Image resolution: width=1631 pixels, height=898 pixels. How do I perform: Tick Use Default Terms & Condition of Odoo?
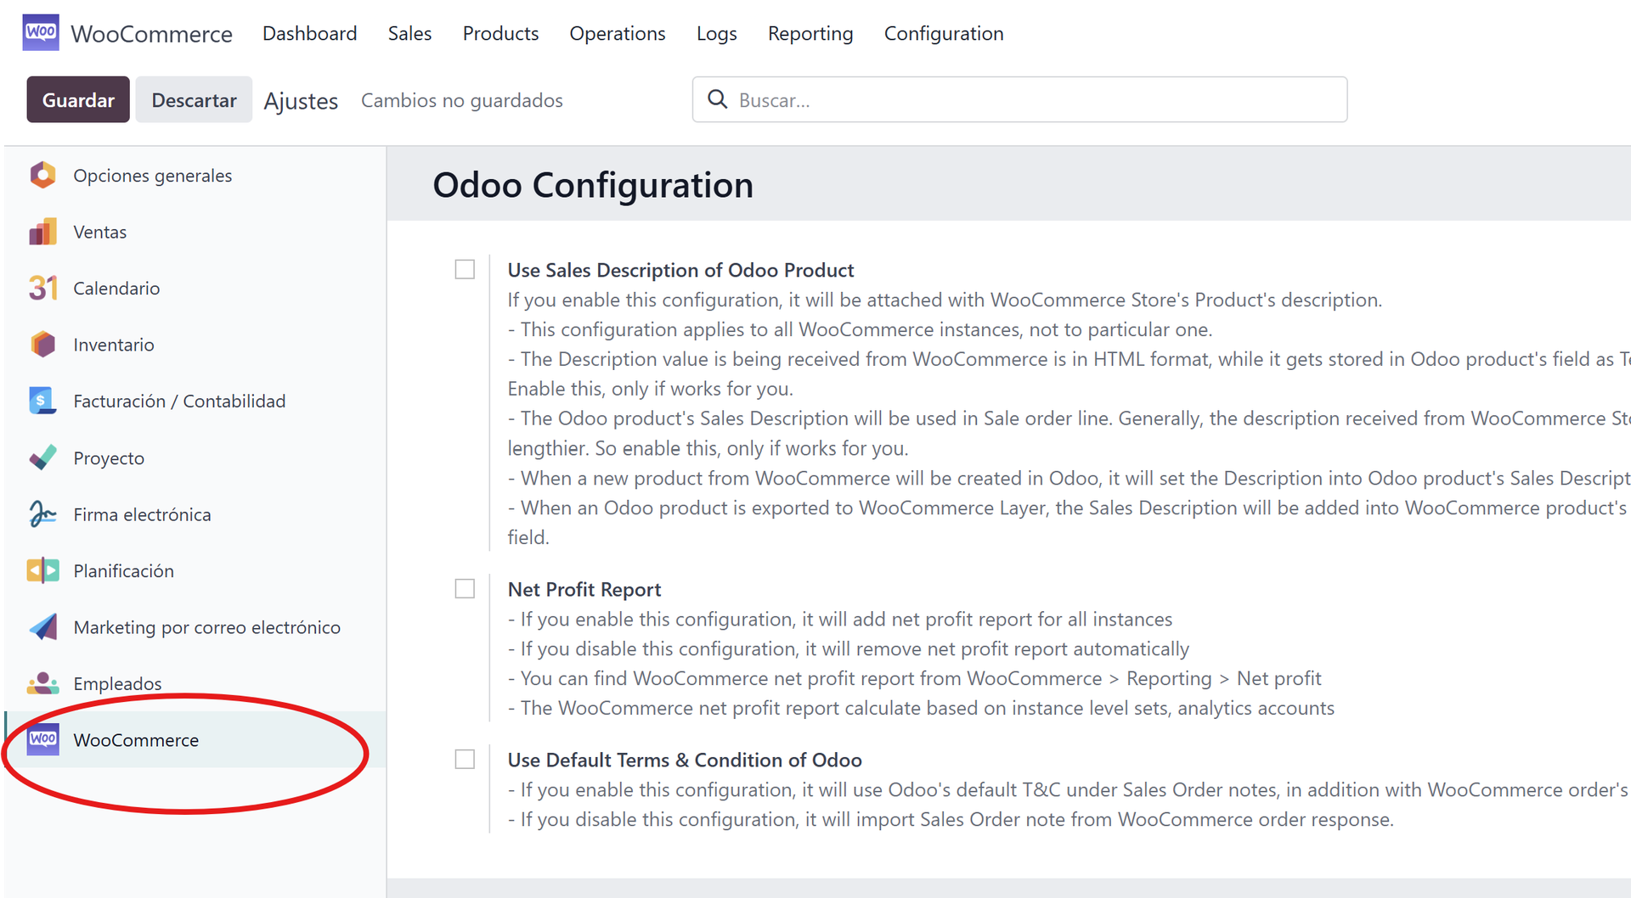click(465, 759)
